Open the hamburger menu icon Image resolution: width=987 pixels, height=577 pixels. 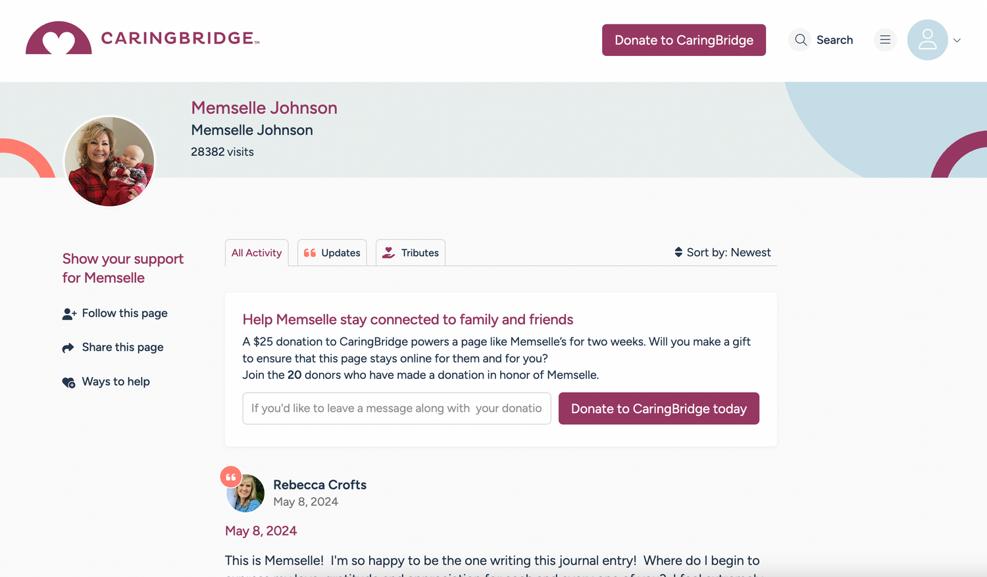[885, 40]
